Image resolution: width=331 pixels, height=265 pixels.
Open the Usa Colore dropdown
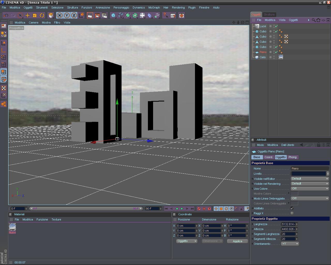tap(310, 189)
